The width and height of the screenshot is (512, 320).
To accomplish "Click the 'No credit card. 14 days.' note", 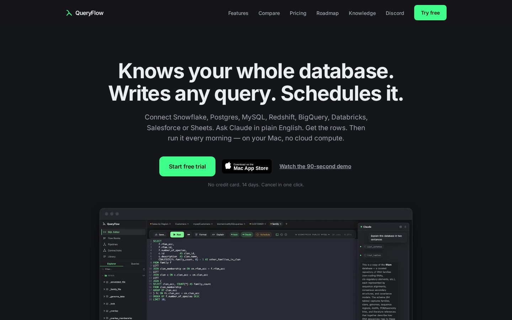I will [256, 185].
